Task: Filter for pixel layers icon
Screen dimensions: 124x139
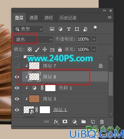Action: pos(52,29)
